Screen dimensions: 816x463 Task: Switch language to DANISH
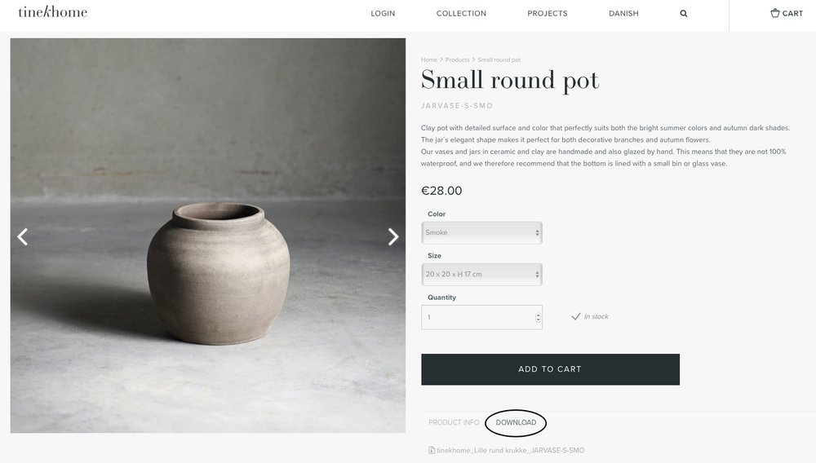(623, 14)
